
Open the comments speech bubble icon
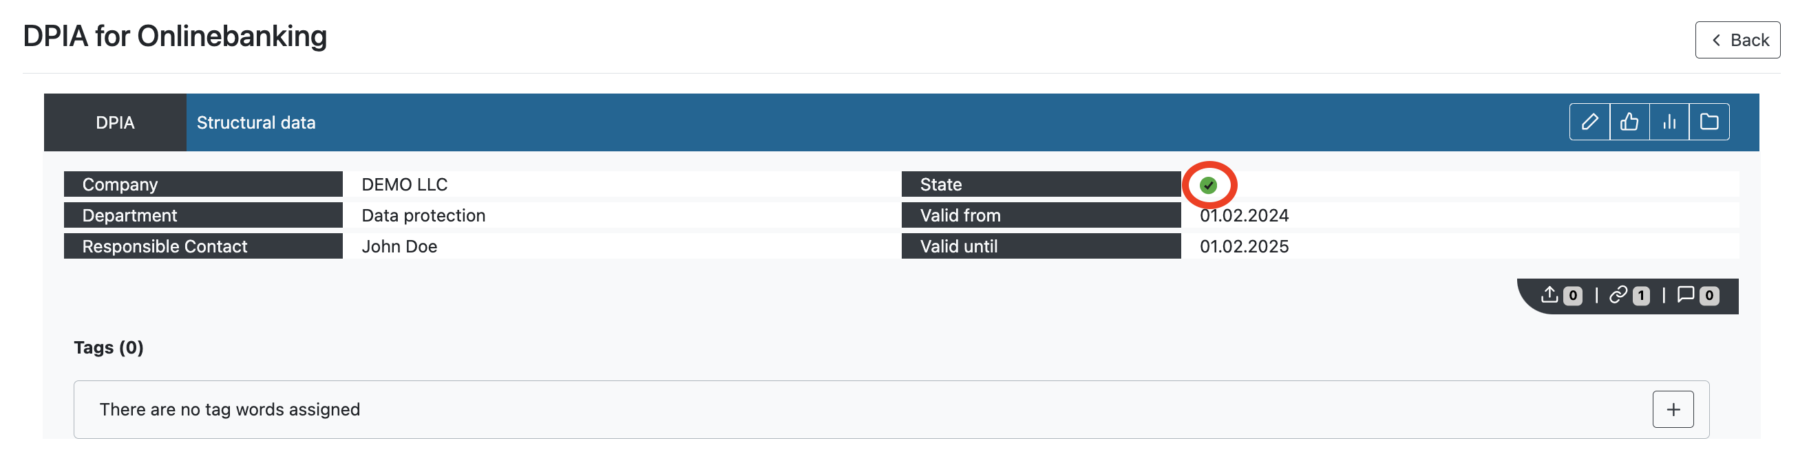(1685, 294)
